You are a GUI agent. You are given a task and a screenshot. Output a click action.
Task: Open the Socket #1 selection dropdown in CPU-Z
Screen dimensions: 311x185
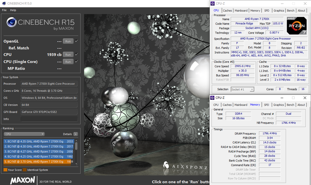click(x=242, y=89)
